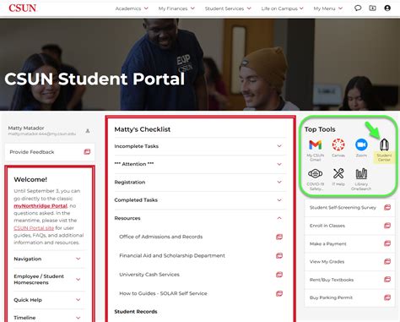Click icon beside View My Grades
This screenshot has width=400, height=322.
point(387,262)
